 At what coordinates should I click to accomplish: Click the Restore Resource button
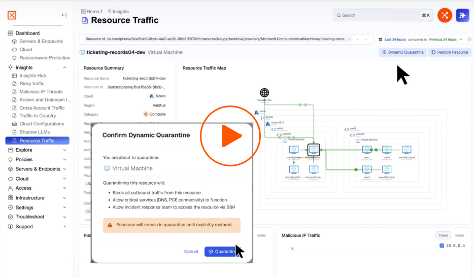[x=450, y=52]
